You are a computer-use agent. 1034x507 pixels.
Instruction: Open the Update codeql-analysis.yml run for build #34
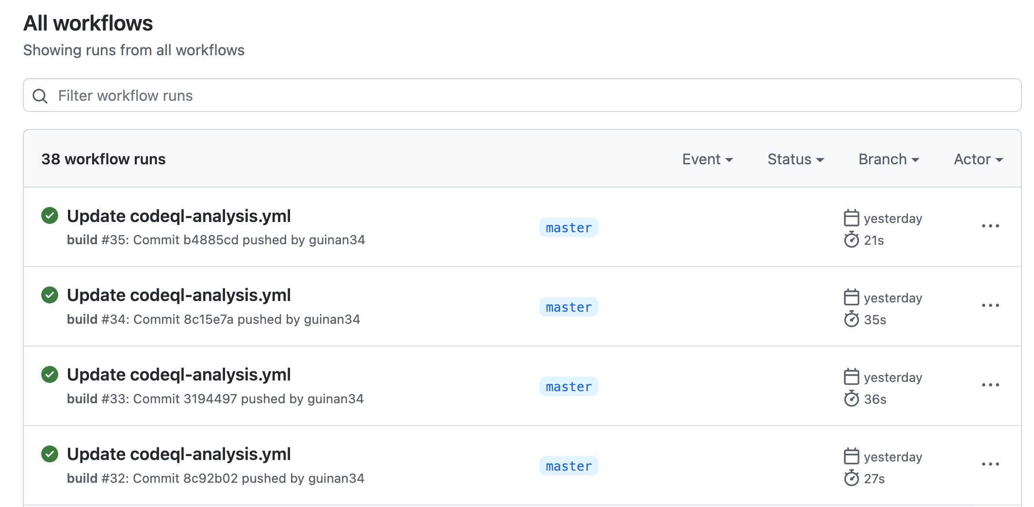(179, 295)
